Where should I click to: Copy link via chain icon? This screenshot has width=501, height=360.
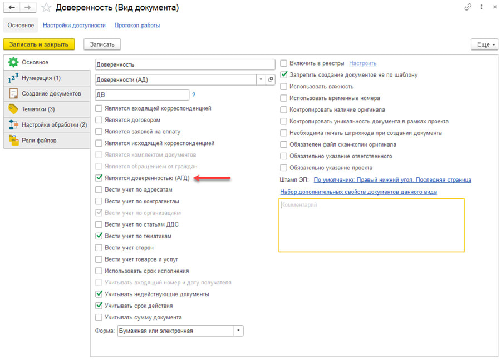click(x=468, y=7)
